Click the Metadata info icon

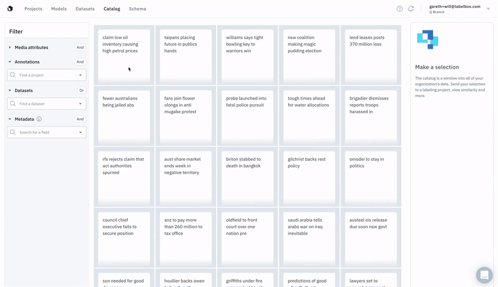point(39,119)
